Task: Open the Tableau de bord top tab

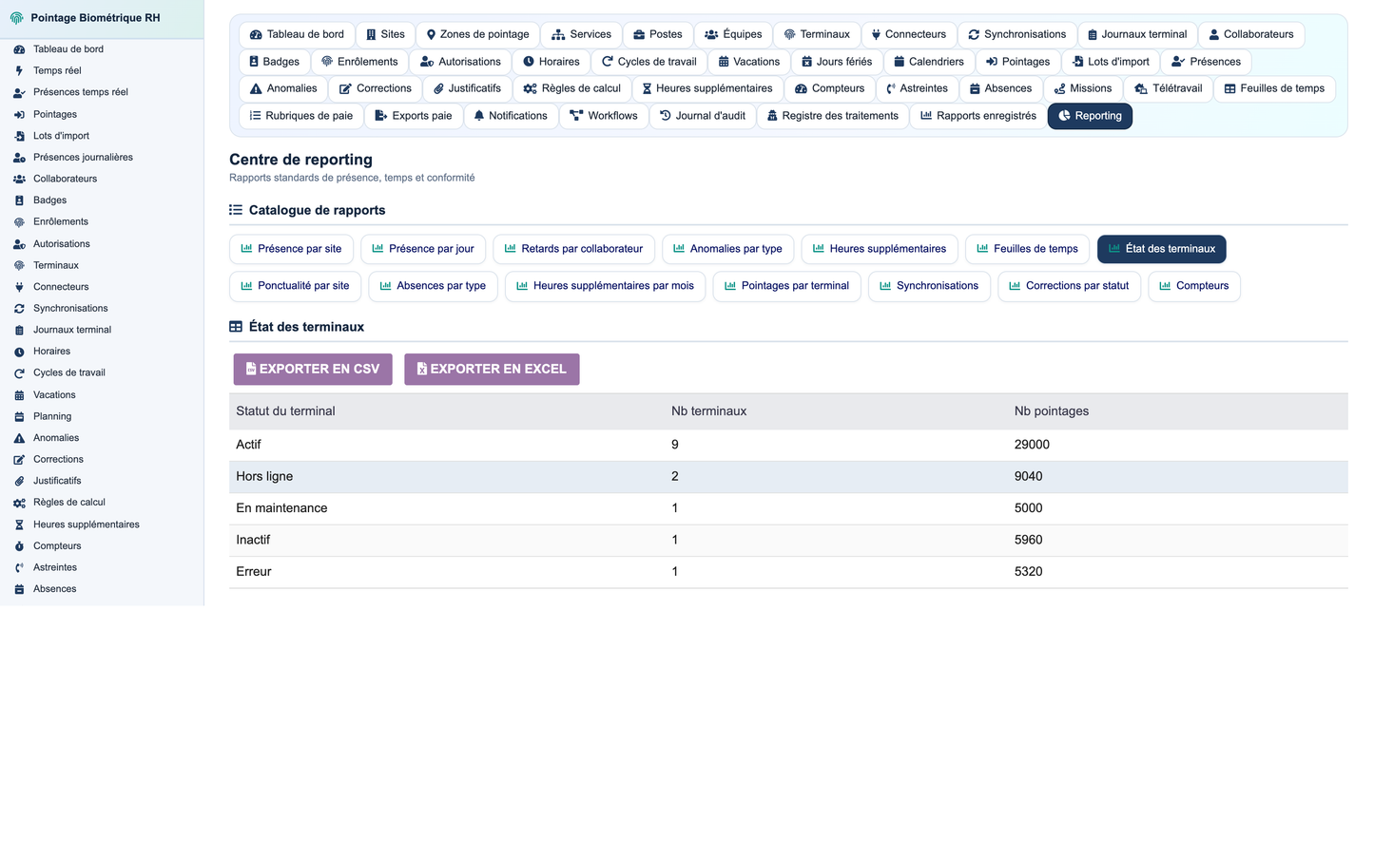Action: 297,34
